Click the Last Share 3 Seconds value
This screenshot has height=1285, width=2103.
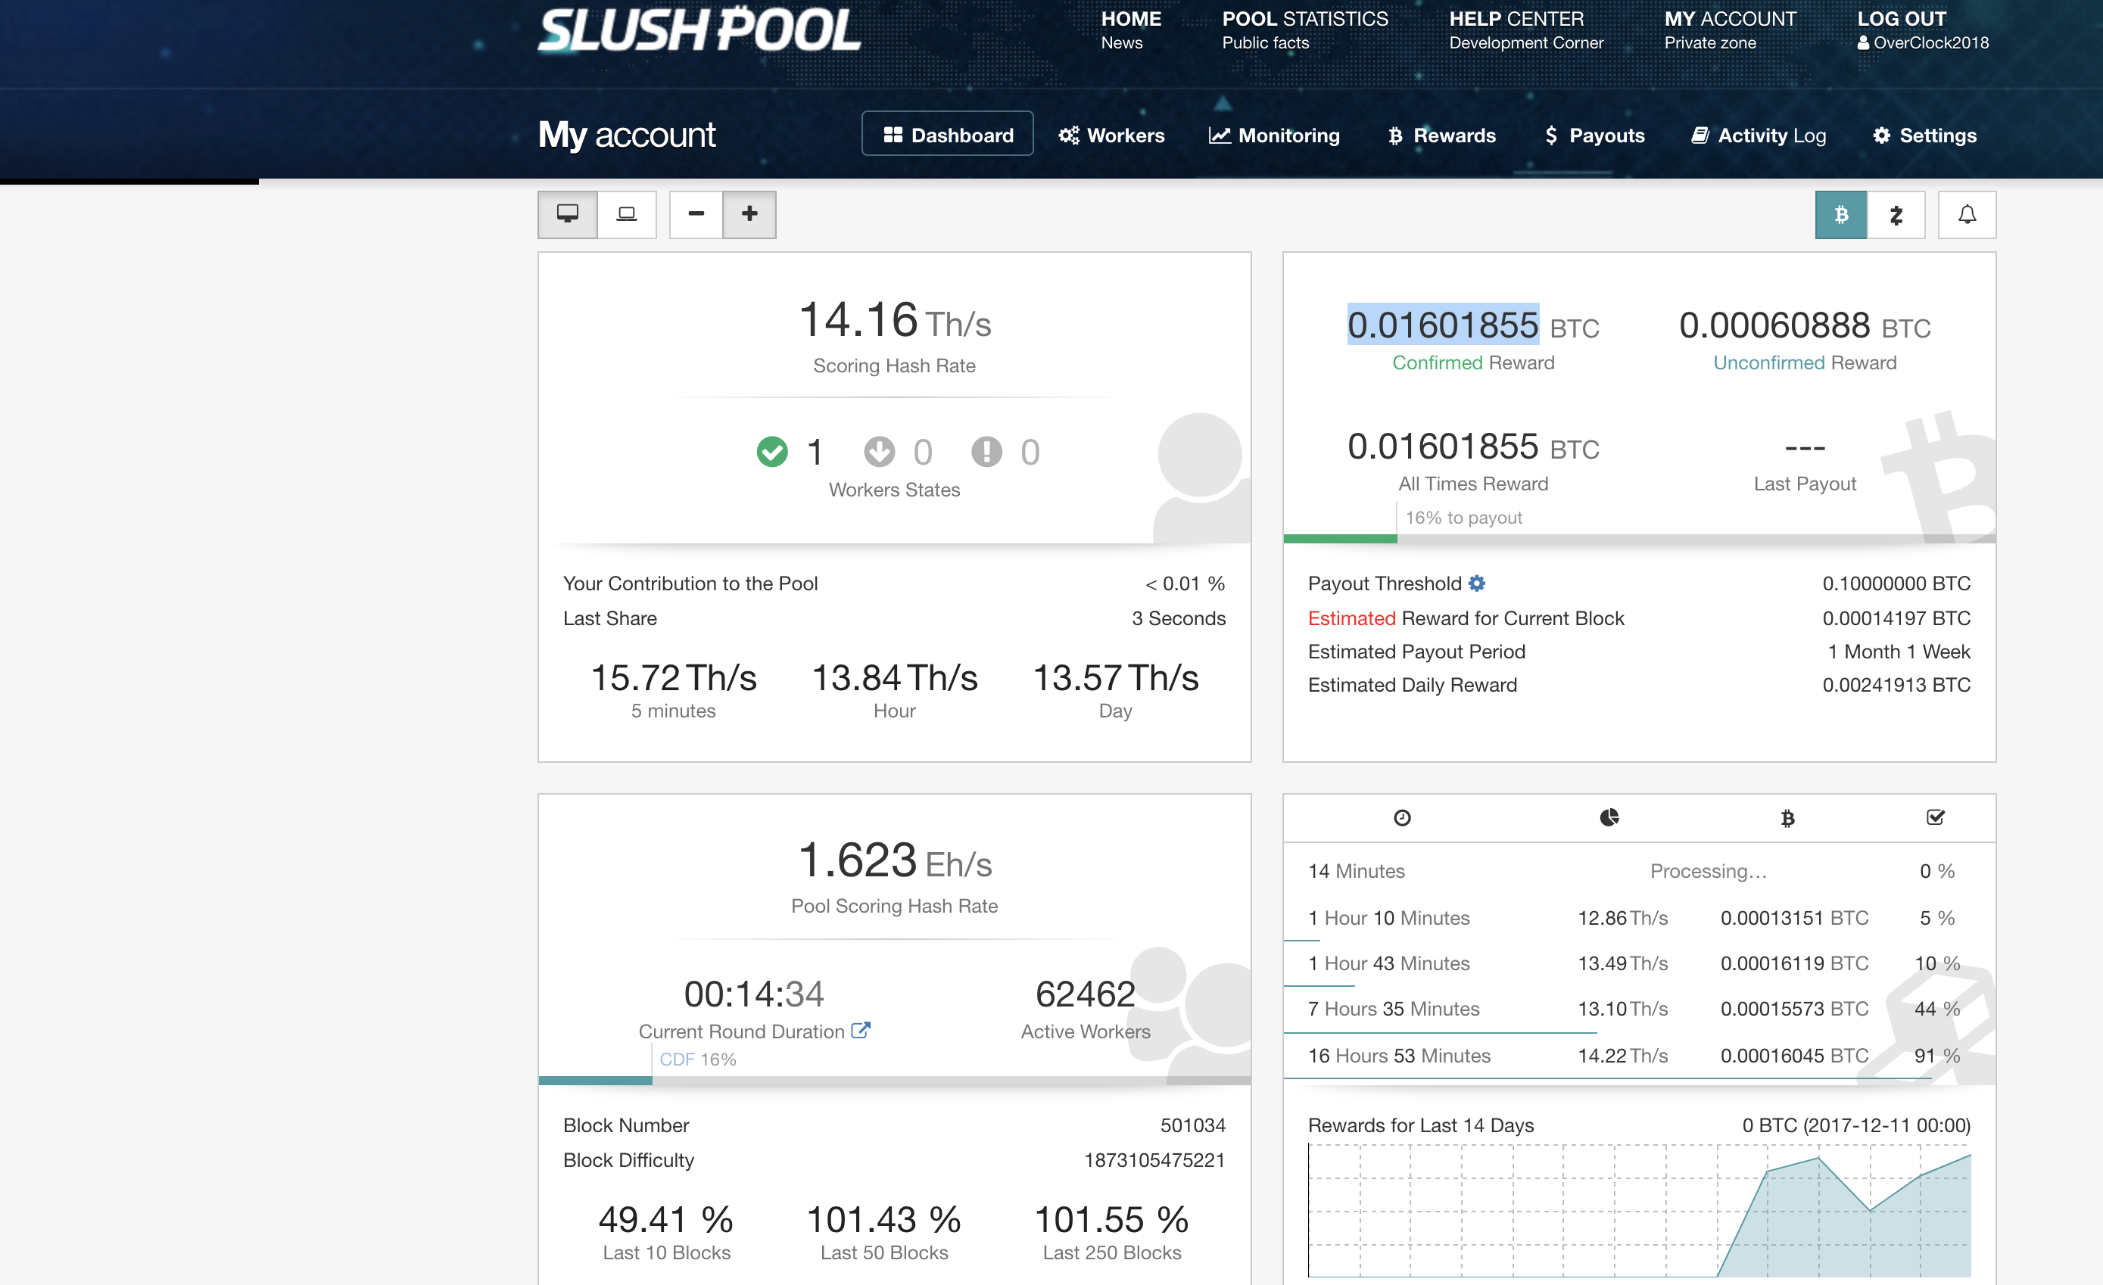click(x=1178, y=618)
